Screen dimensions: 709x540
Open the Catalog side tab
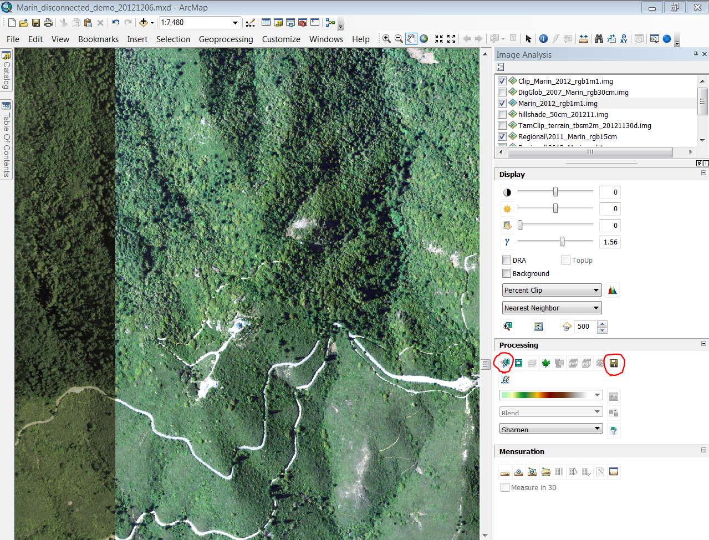point(7,70)
